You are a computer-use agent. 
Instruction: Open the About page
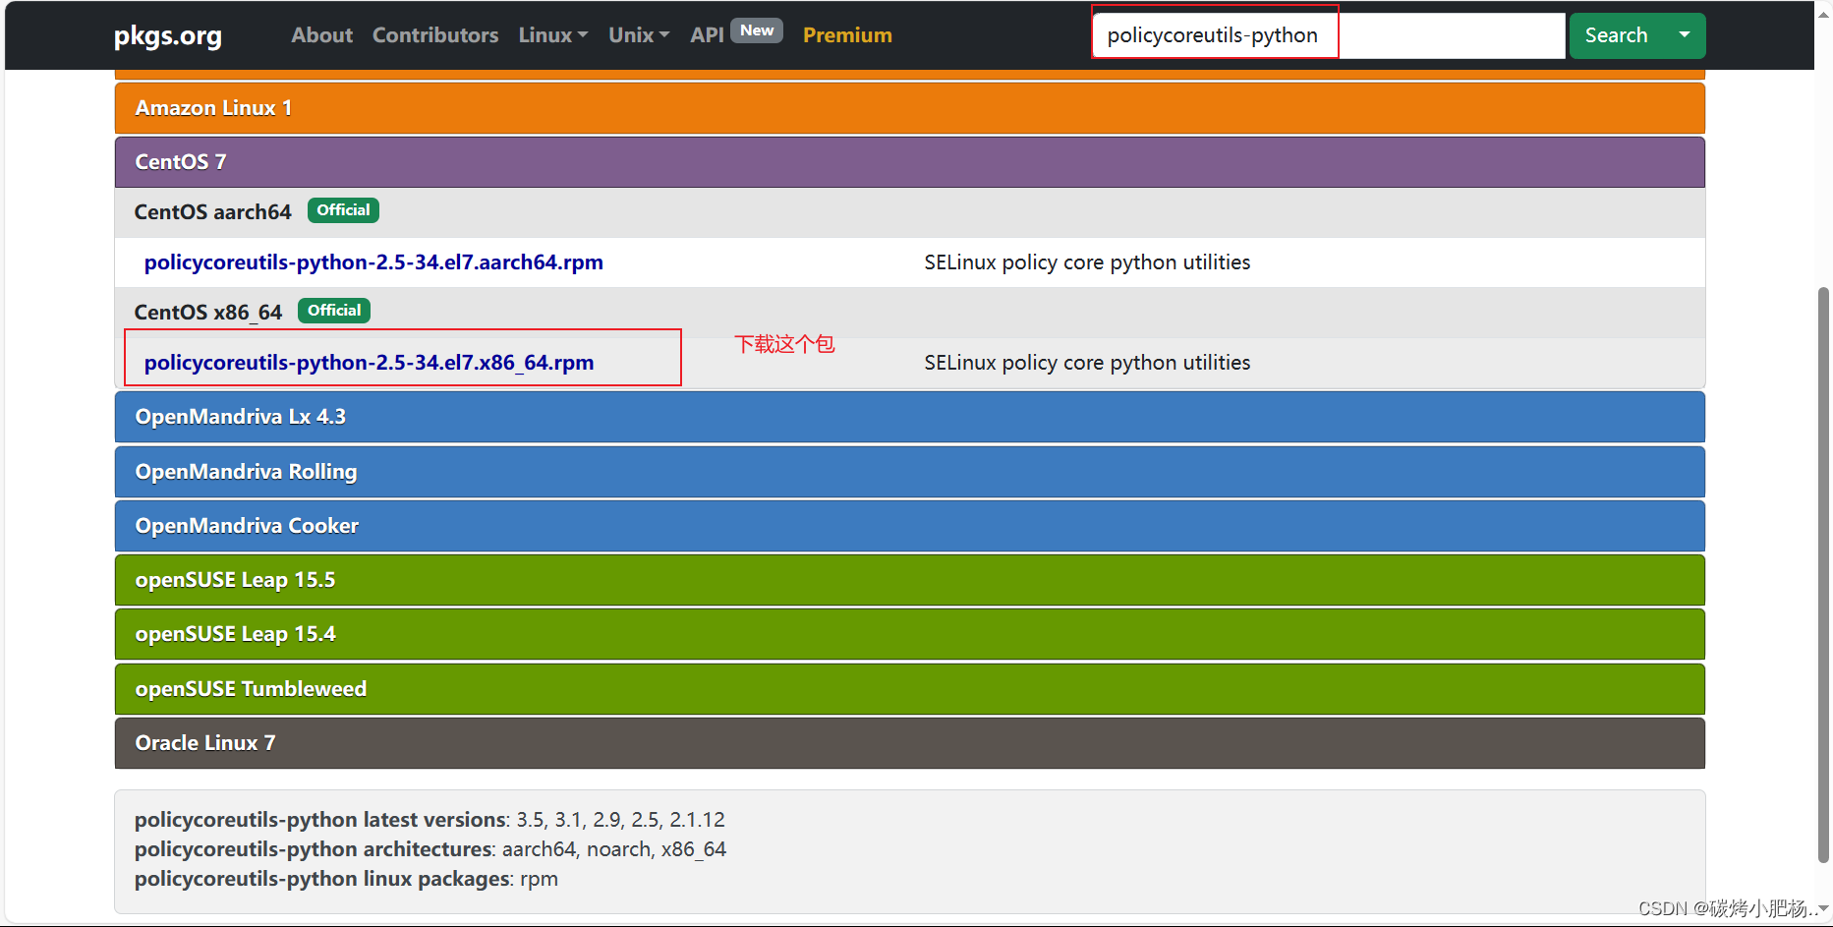click(321, 35)
